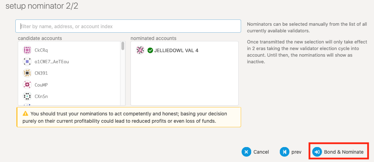Remove JELLIEDOWL VAL 4 from nominated
This screenshot has width=374, height=162.
pos(176,50)
